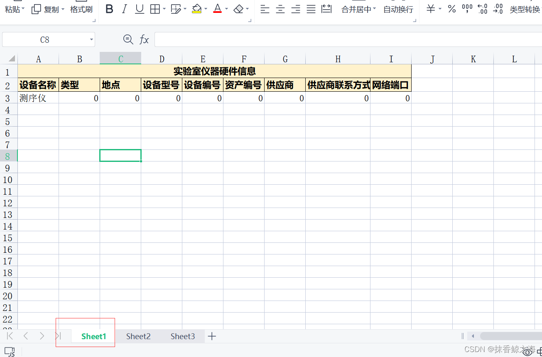Image resolution: width=542 pixels, height=357 pixels.
Task: Open the insert function fx dialog
Action: [x=144, y=39]
